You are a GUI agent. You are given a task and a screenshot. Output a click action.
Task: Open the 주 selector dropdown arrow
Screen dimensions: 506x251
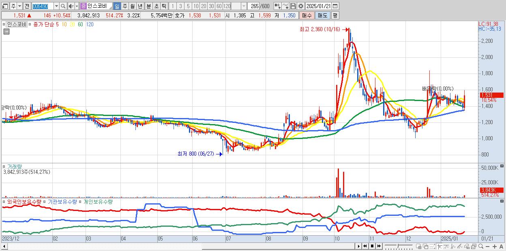coord(19,6)
